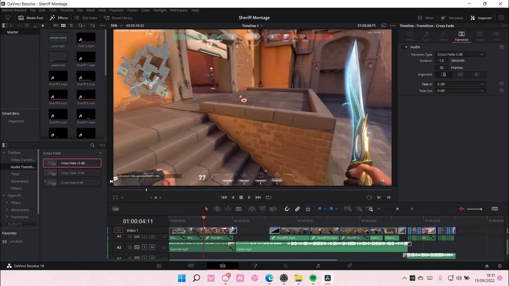Mute audio using the red speaker icon
Screen dimensions: 509x286
[462, 209]
